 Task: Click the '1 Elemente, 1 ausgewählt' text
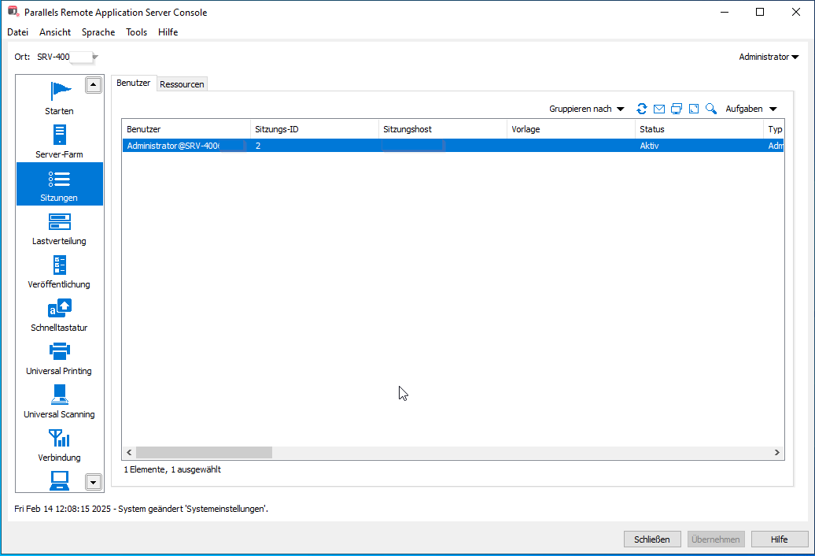pos(172,469)
